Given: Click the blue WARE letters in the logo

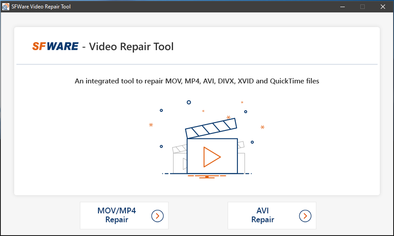Looking at the screenshot, I should click(x=63, y=46).
